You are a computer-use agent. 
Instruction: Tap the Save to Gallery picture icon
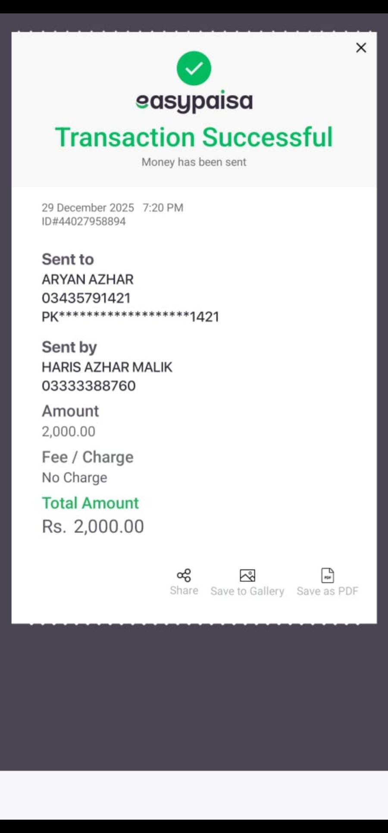(247, 575)
